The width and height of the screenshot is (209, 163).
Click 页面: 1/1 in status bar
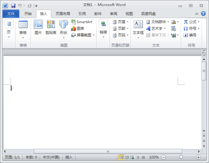pyautogui.click(x=12, y=157)
